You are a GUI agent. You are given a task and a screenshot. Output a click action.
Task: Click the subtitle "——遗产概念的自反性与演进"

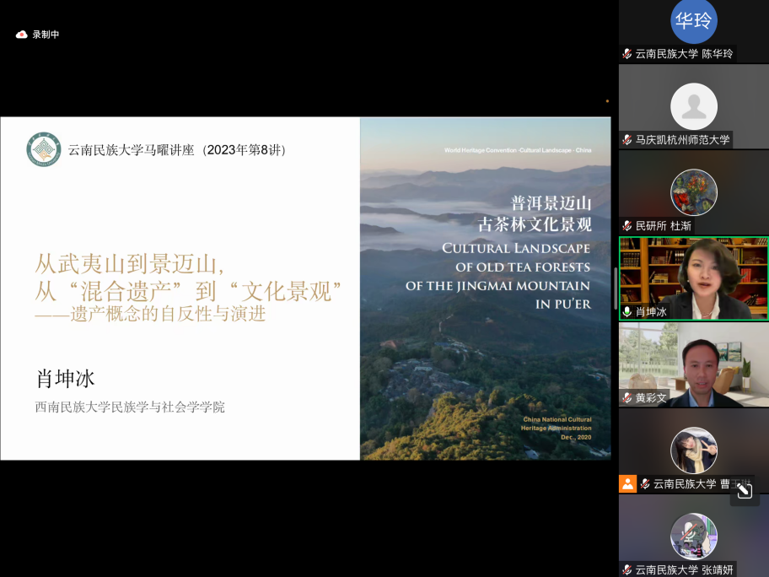(x=150, y=314)
